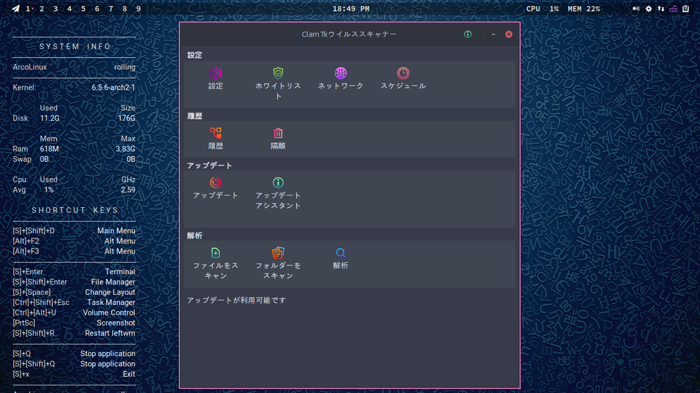Switch to workspace 7
This screenshot has height=393, width=700.
[x=111, y=9]
